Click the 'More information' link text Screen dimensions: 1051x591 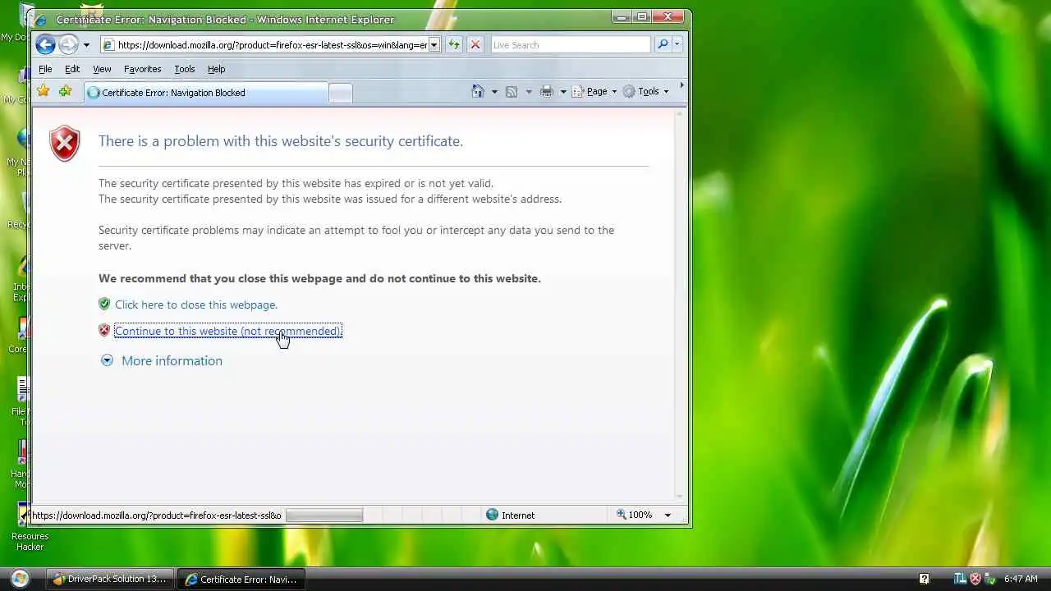point(172,360)
